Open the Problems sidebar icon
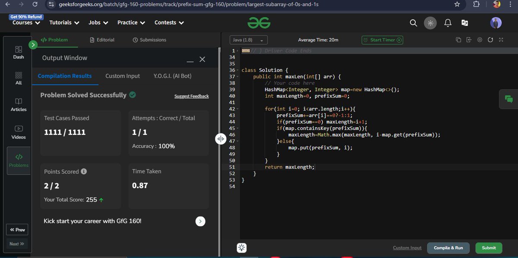The image size is (518, 258). click(x=19, y=160)
